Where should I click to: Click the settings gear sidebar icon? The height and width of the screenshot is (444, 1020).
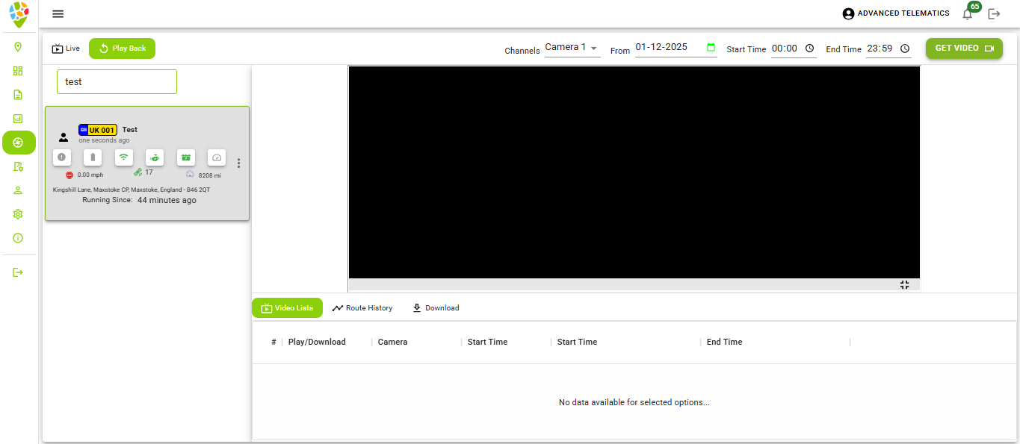[x=18, y=214]
